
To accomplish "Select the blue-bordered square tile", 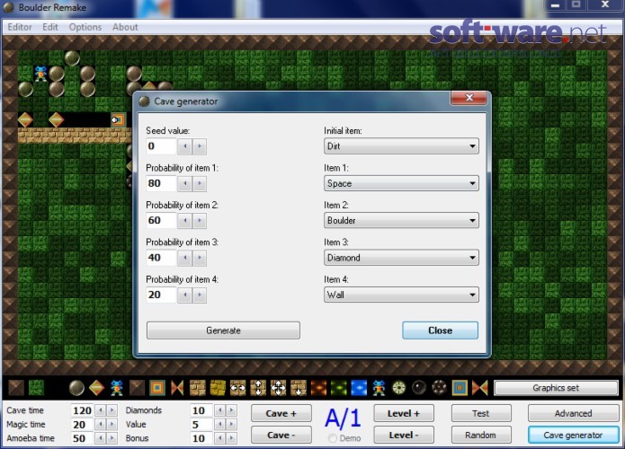I will [x=460, y=387].
